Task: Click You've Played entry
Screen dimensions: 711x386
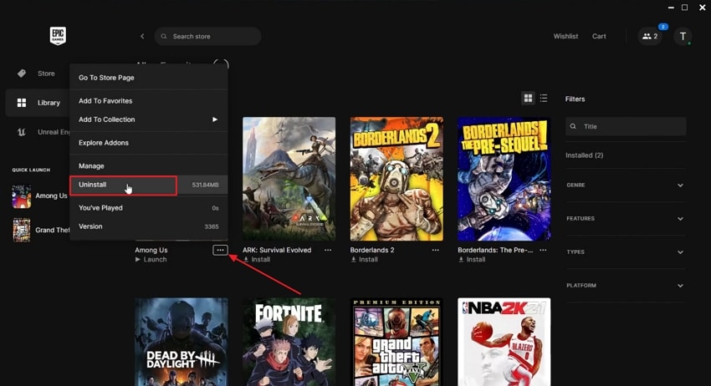Action: (x=149, y=208)
